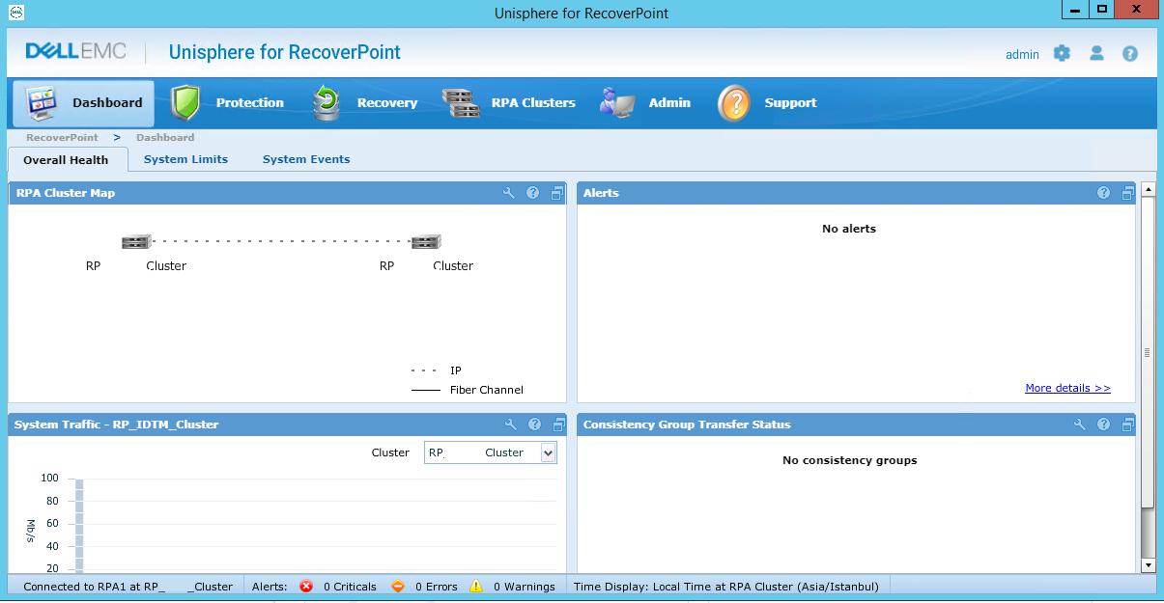Viewport: 1164px width, 603px height.
Task: Click the window app icon in title bar
Action: click(15, 13)
